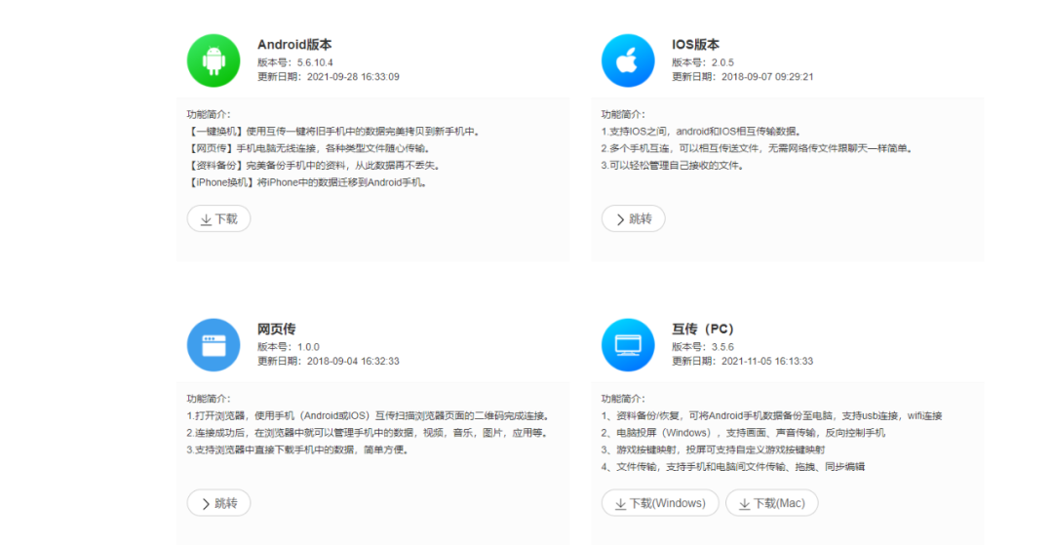The image size is (1053, 545).
Task: Click line 1.支持IOS之间 data transfer
Action: coord(702,132)
